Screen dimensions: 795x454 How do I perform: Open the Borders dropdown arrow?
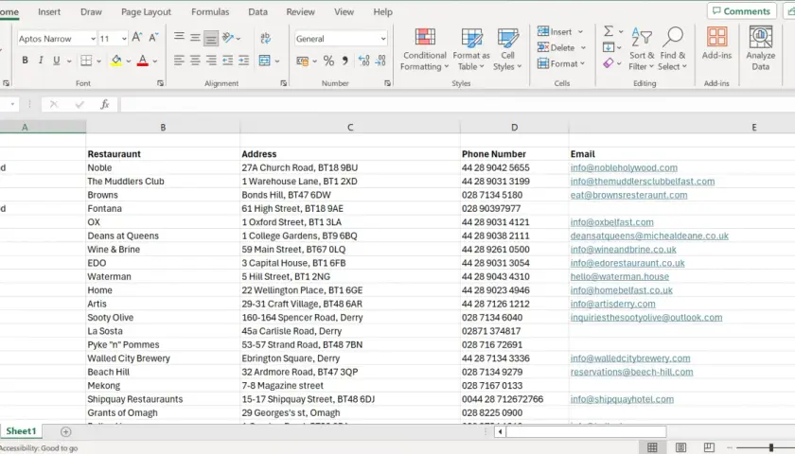(99, 61)
